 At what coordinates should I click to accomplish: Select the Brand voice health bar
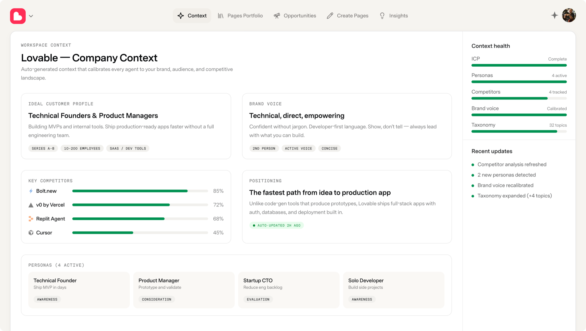519,115
